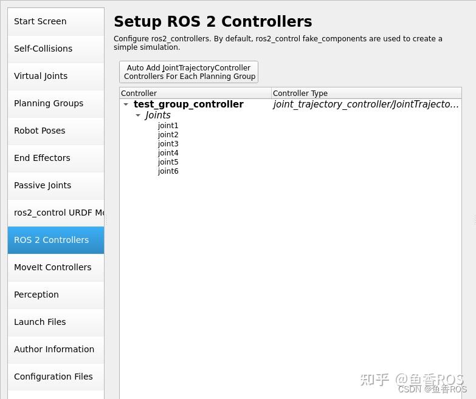Viewport: 476px width, 399px height.
Task: Click Auto Add JointTrajectoryController button
Action: click(189, 72)
